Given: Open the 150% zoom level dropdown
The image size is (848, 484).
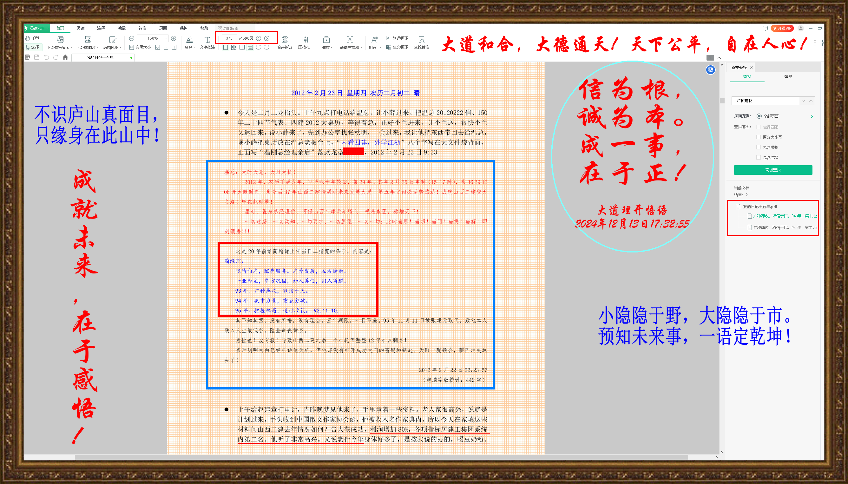Looking at the screenshot, I should [166, 38].
